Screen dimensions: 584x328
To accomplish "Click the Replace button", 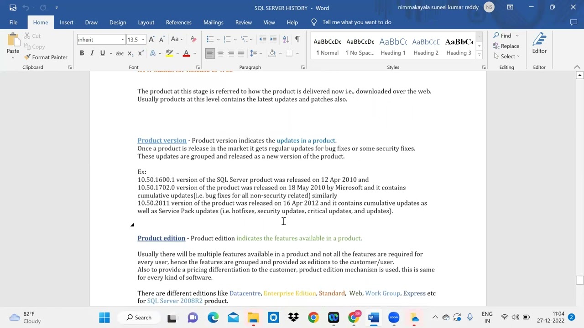I will 506,46.
